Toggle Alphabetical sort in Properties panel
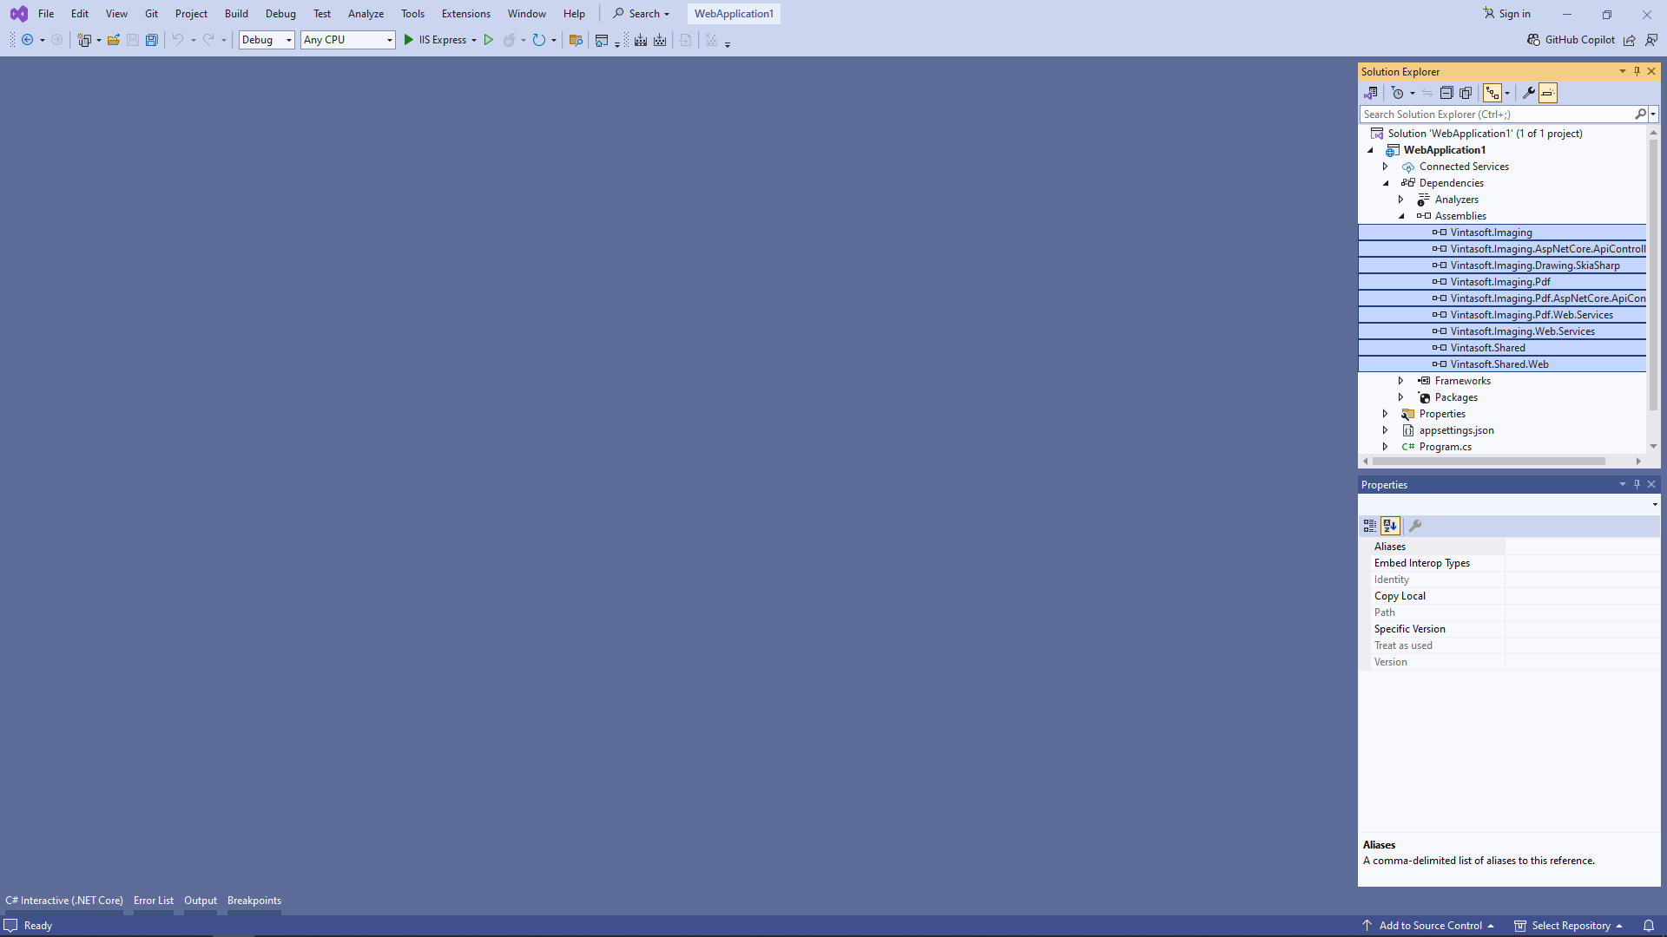Viewport: 1667px width, 937px height. [1391, 526]
